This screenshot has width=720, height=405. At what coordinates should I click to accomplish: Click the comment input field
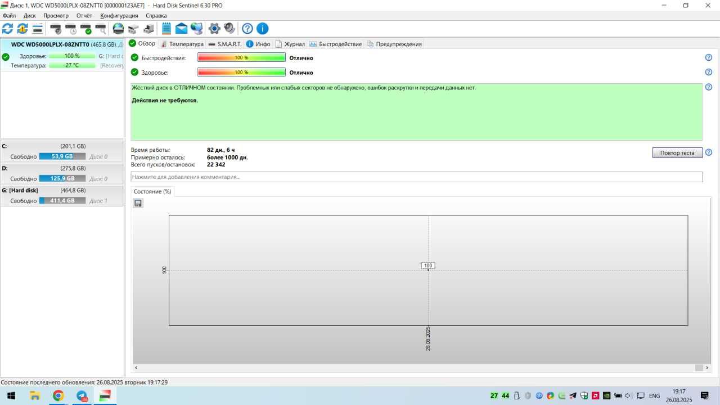[416, 177]
